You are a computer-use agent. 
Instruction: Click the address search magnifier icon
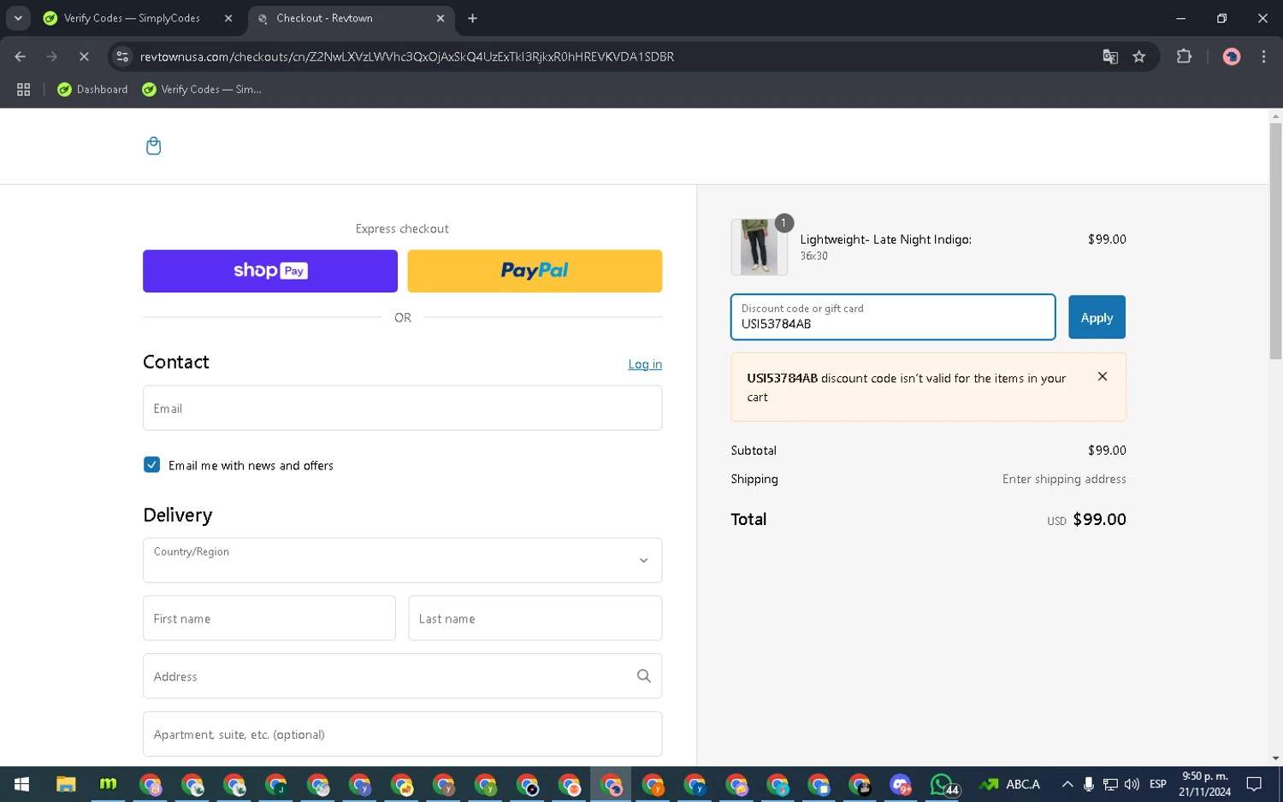(644, 676)
